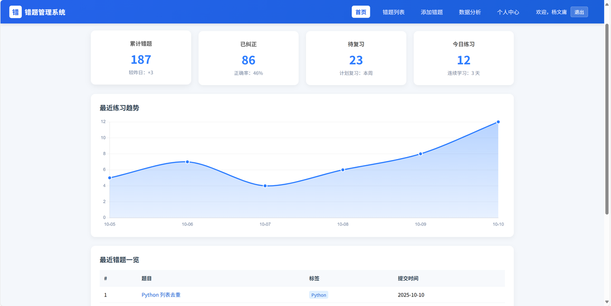Screen dimensions: 611x306
Task: Select the 已纠正 86 card
Action: (248, 58)
